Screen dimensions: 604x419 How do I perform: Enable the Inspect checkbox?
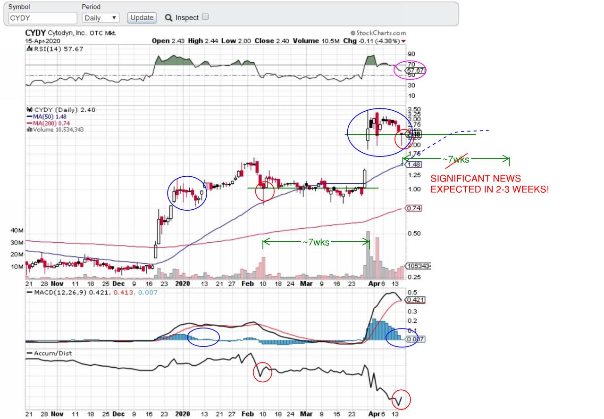205,17
